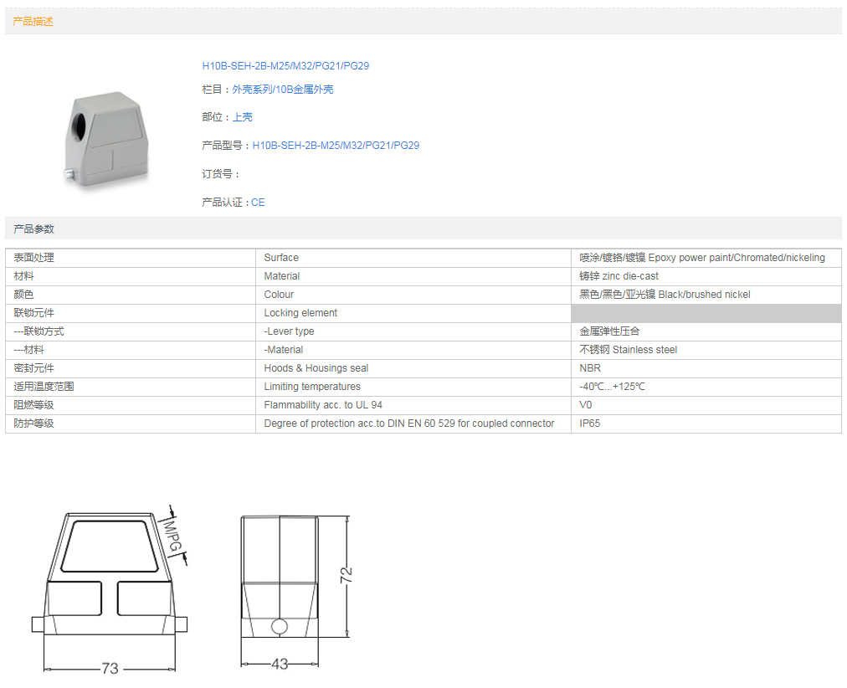Click the product photo of the gray hood

tap(105, 137)
